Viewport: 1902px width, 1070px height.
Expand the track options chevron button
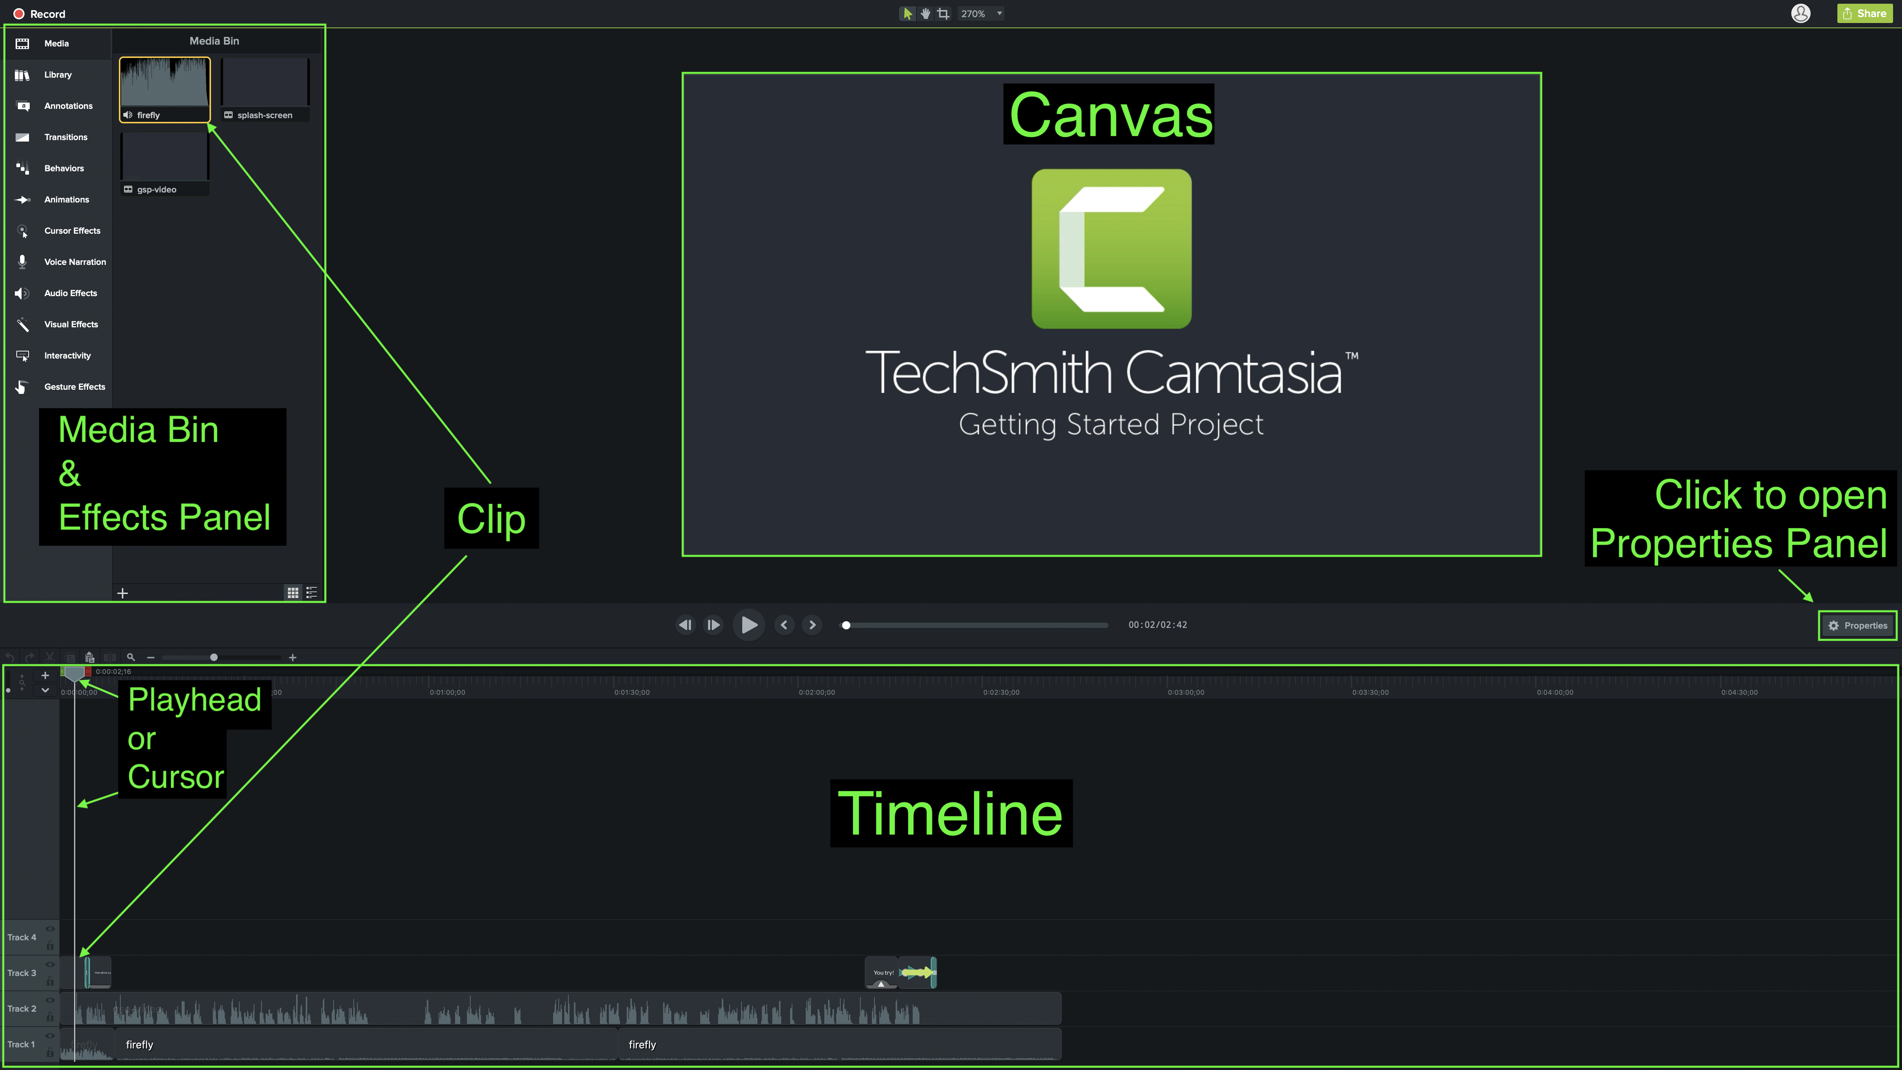[45, 690]
